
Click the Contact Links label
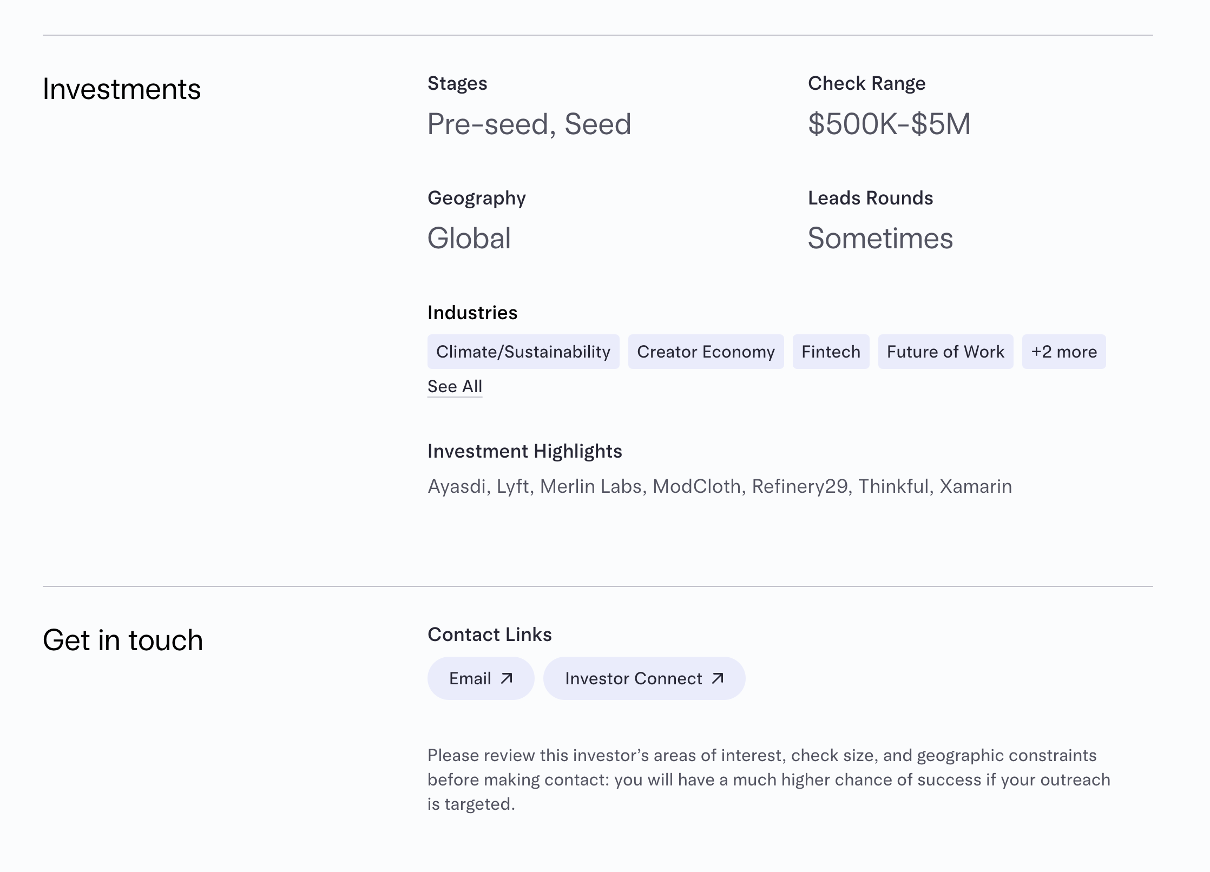click(489, 635)
